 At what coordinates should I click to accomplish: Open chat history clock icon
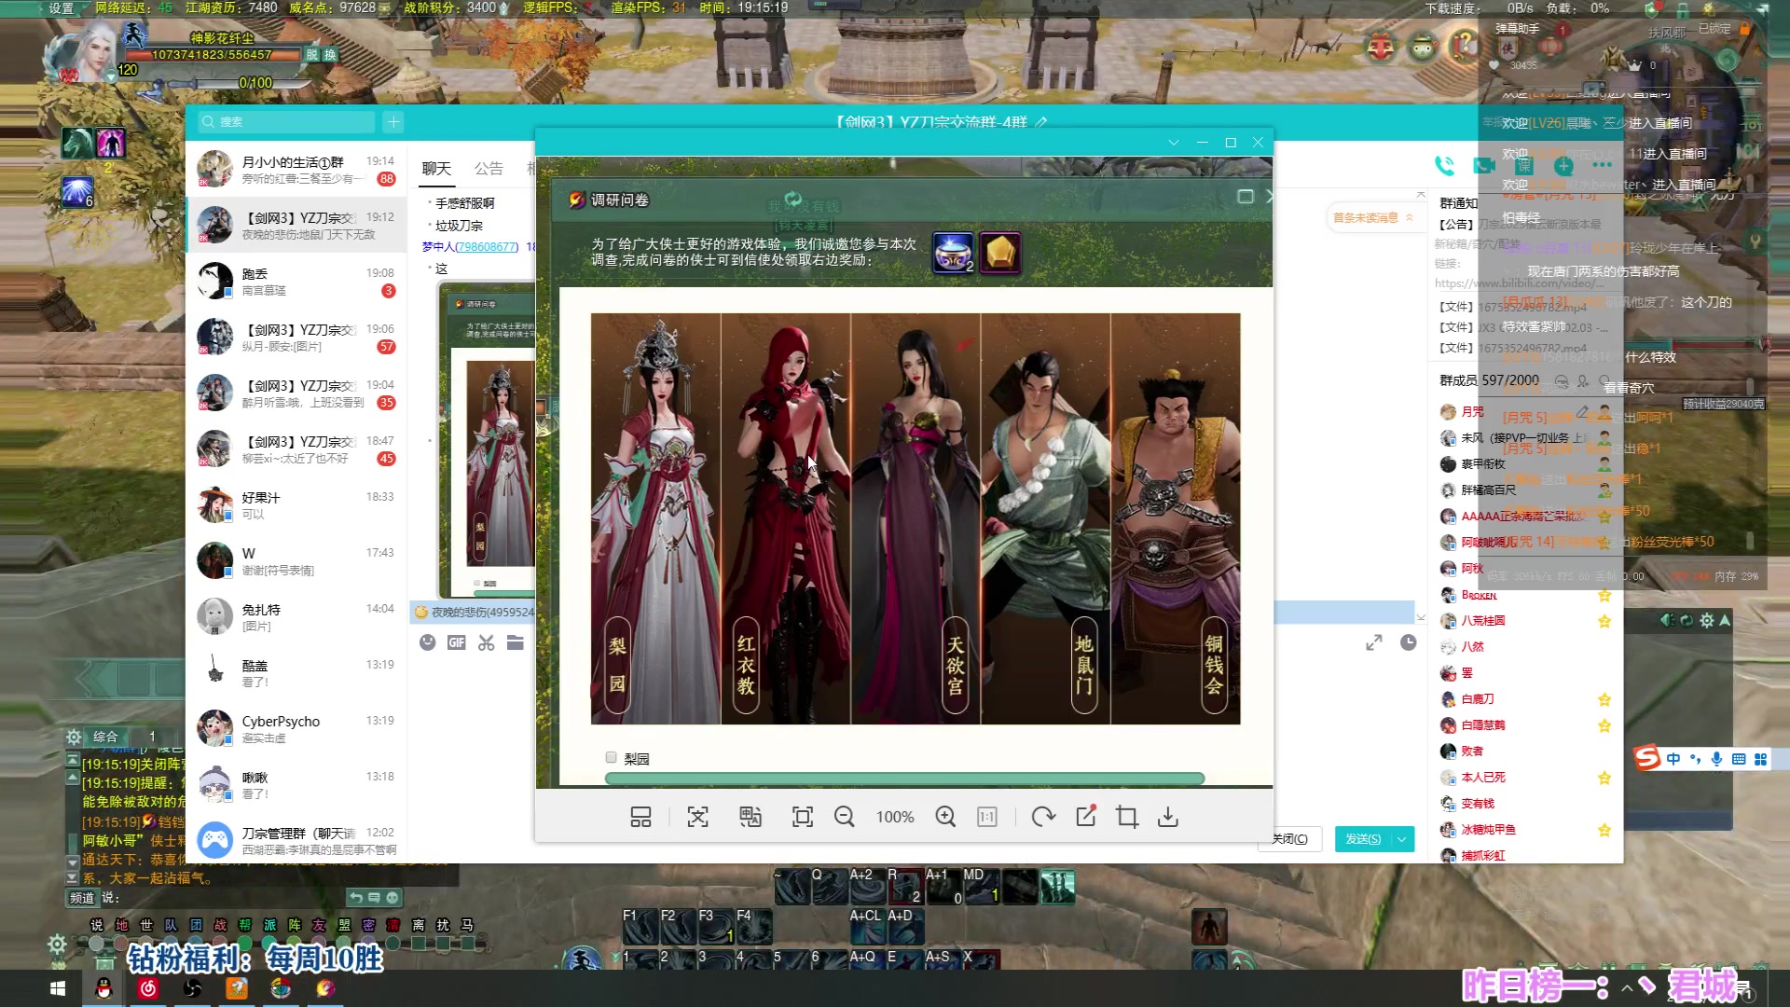(x=1409, y=642)
